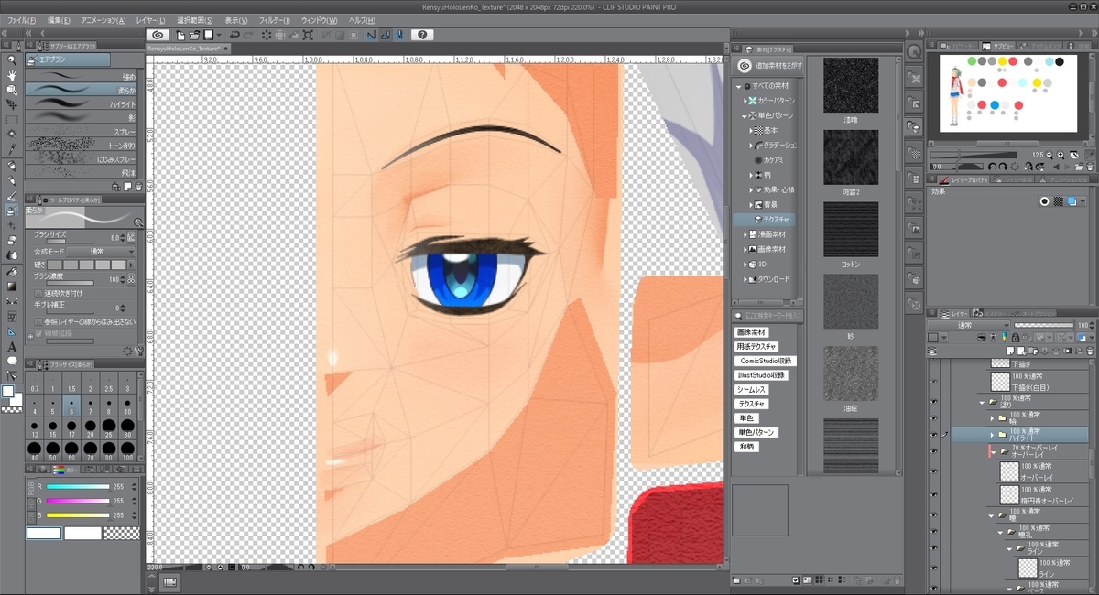Screen dimensions: 1099x595
Task: Toggle visibility of ハイライト layer folder
Action: pos(934,435)
